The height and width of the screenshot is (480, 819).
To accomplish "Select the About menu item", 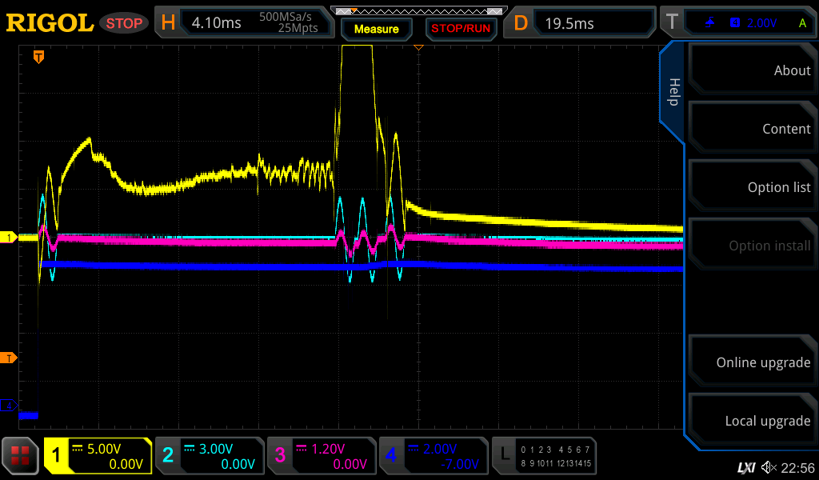I will point(752,70).
